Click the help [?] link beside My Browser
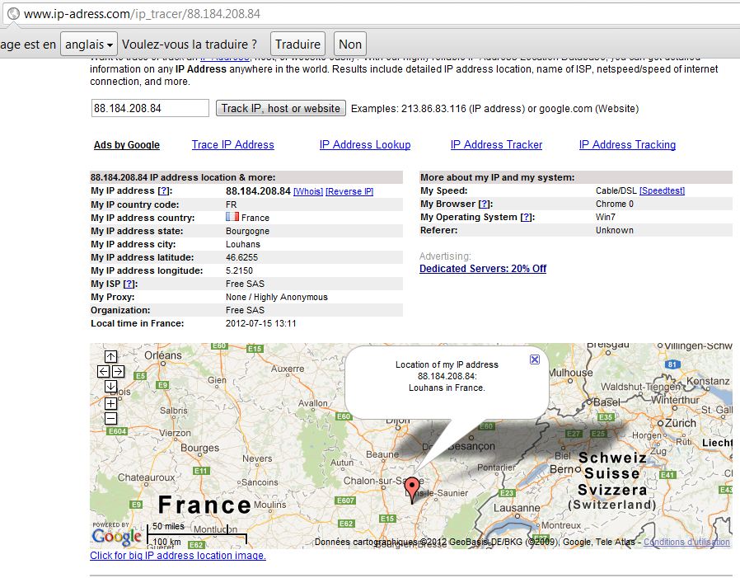740x578 pixels. pos(484,204)
